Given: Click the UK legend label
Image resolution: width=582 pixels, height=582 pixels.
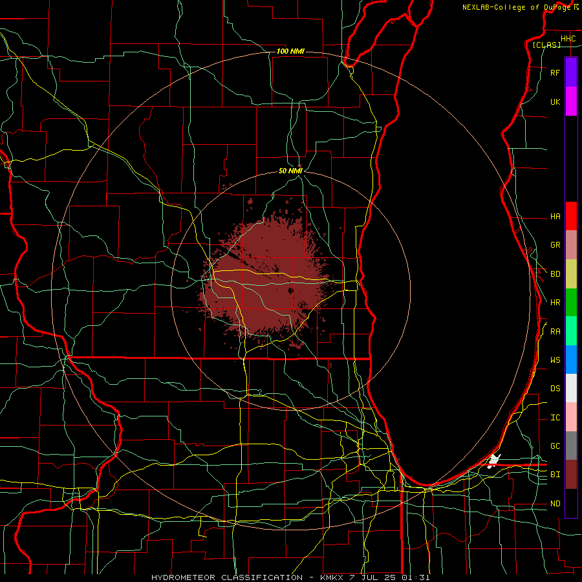Looking at the screenshot, I should [555, 102].
